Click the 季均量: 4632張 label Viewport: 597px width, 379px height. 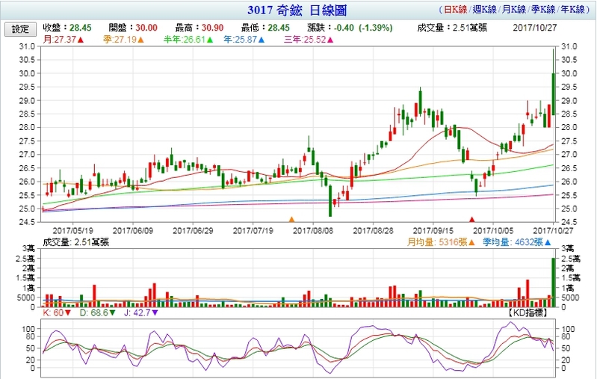tap(513, 242)
